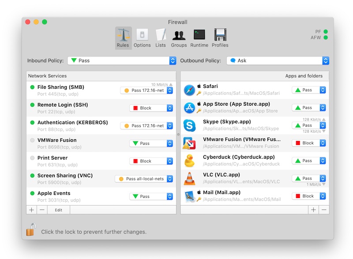Open File Sharing rule dropdown
353x259 pixels.
pyautogui.click(x=146, y=91)
